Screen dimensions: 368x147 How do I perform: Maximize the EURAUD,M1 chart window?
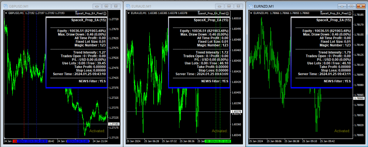(x=229, y=6)
